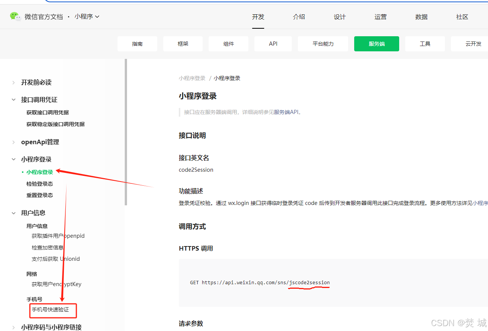Open the 微信官方文档 home link
The width and height of the screenshot is (488, 331).
pyautogui.click(x=43, y=17)
